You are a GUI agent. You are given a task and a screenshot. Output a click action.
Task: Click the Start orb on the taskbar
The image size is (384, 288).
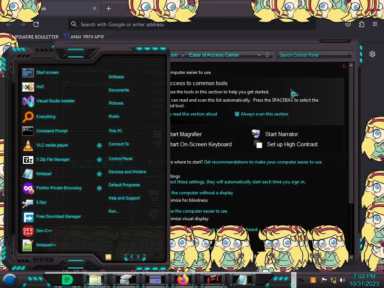tap(10, 280)
